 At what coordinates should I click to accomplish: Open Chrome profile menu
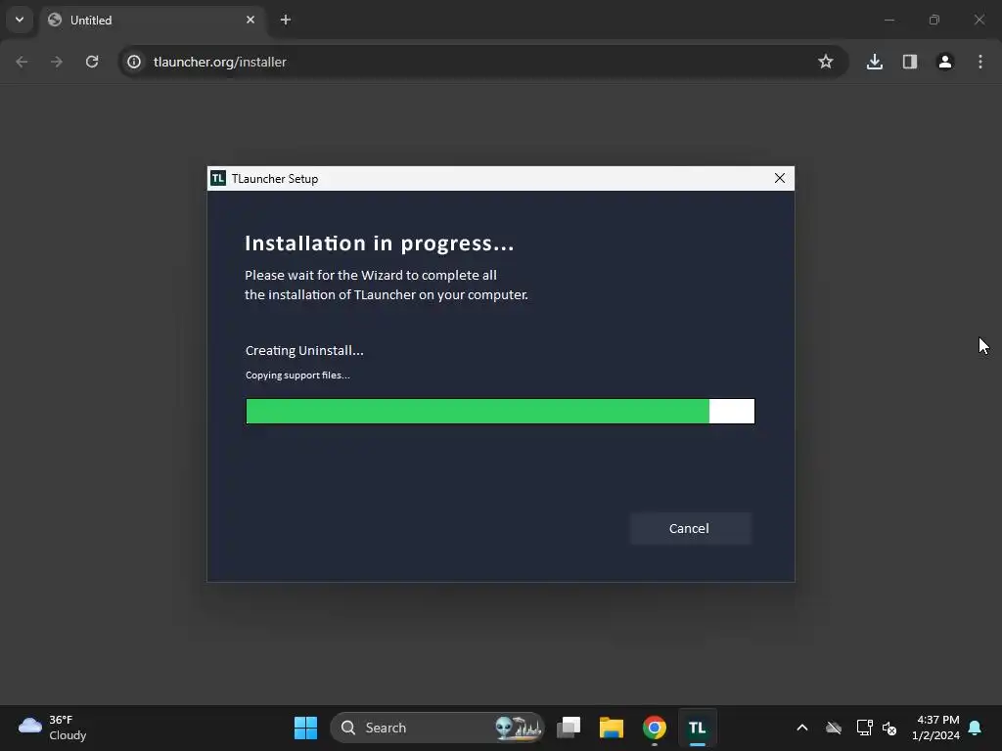(945, 62)
